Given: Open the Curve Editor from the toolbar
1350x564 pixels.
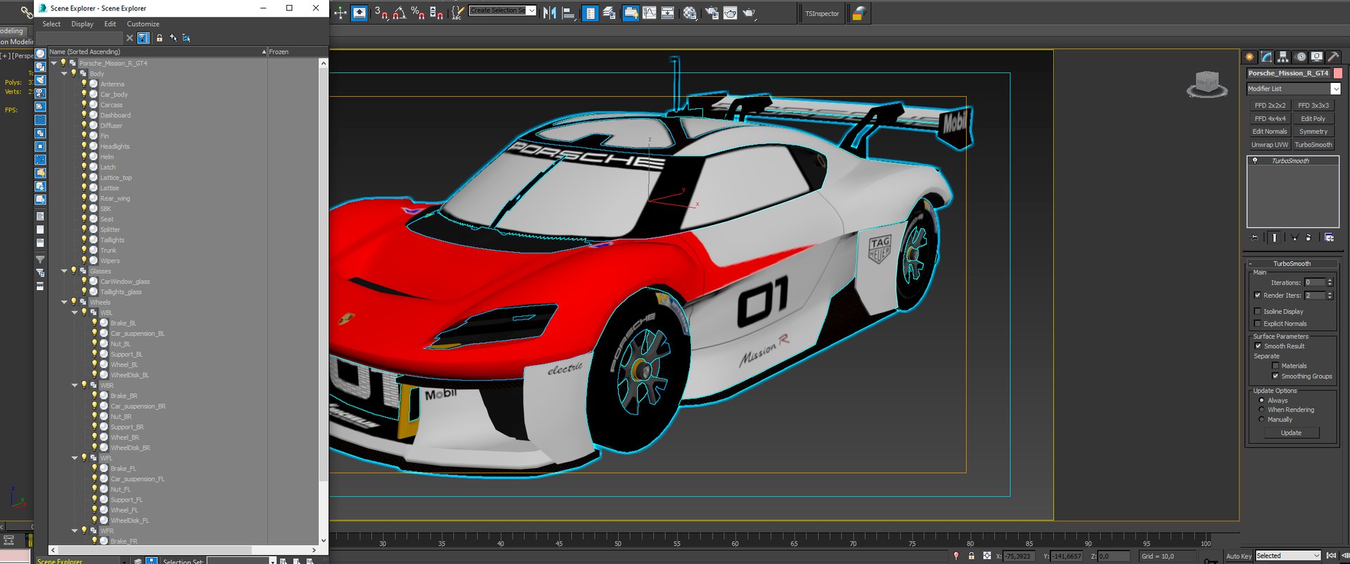Looking at the screenshot, I should [x=649, y=13].
